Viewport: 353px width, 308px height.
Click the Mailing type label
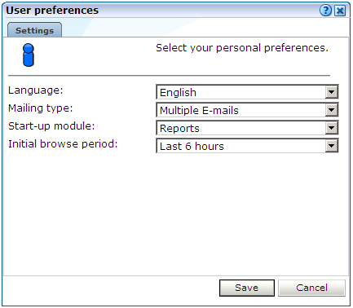click(x=41, y=108)
